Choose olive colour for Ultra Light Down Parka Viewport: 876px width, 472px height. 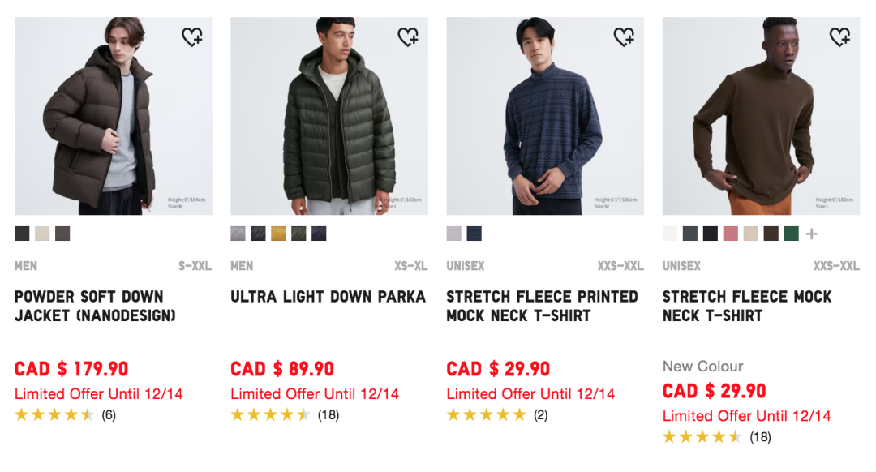pos(298,234)
